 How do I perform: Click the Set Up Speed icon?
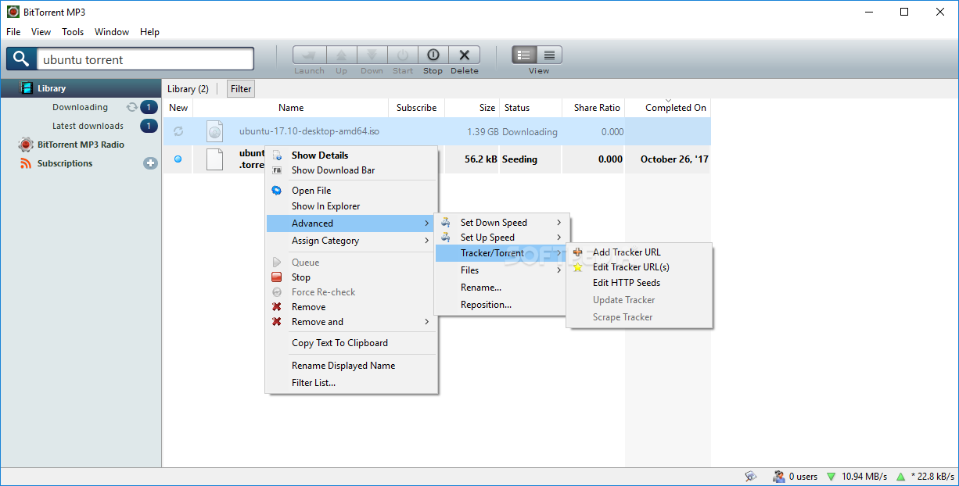tap(446, 238)
